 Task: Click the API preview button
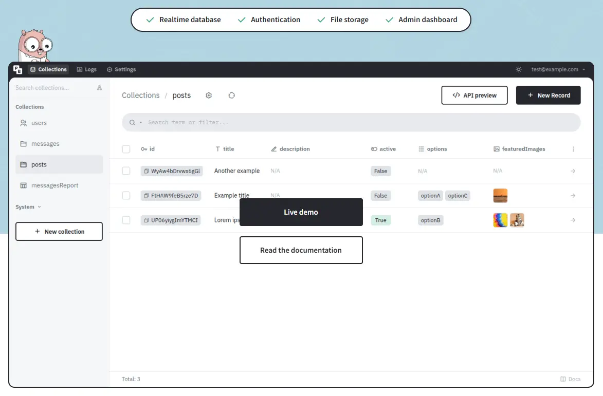[474, 95]
